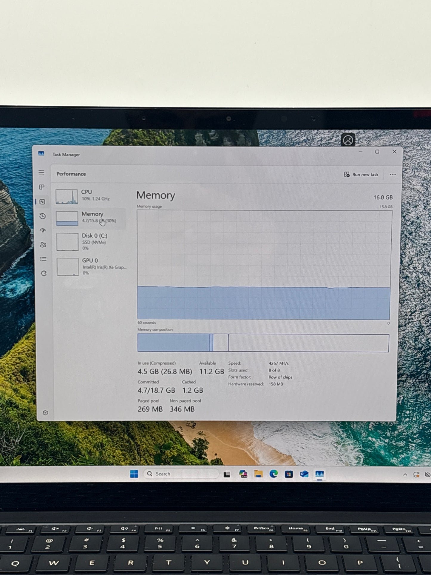
Task: Open File Explorer from the taskbar
Action: click(x=258, y=474)
